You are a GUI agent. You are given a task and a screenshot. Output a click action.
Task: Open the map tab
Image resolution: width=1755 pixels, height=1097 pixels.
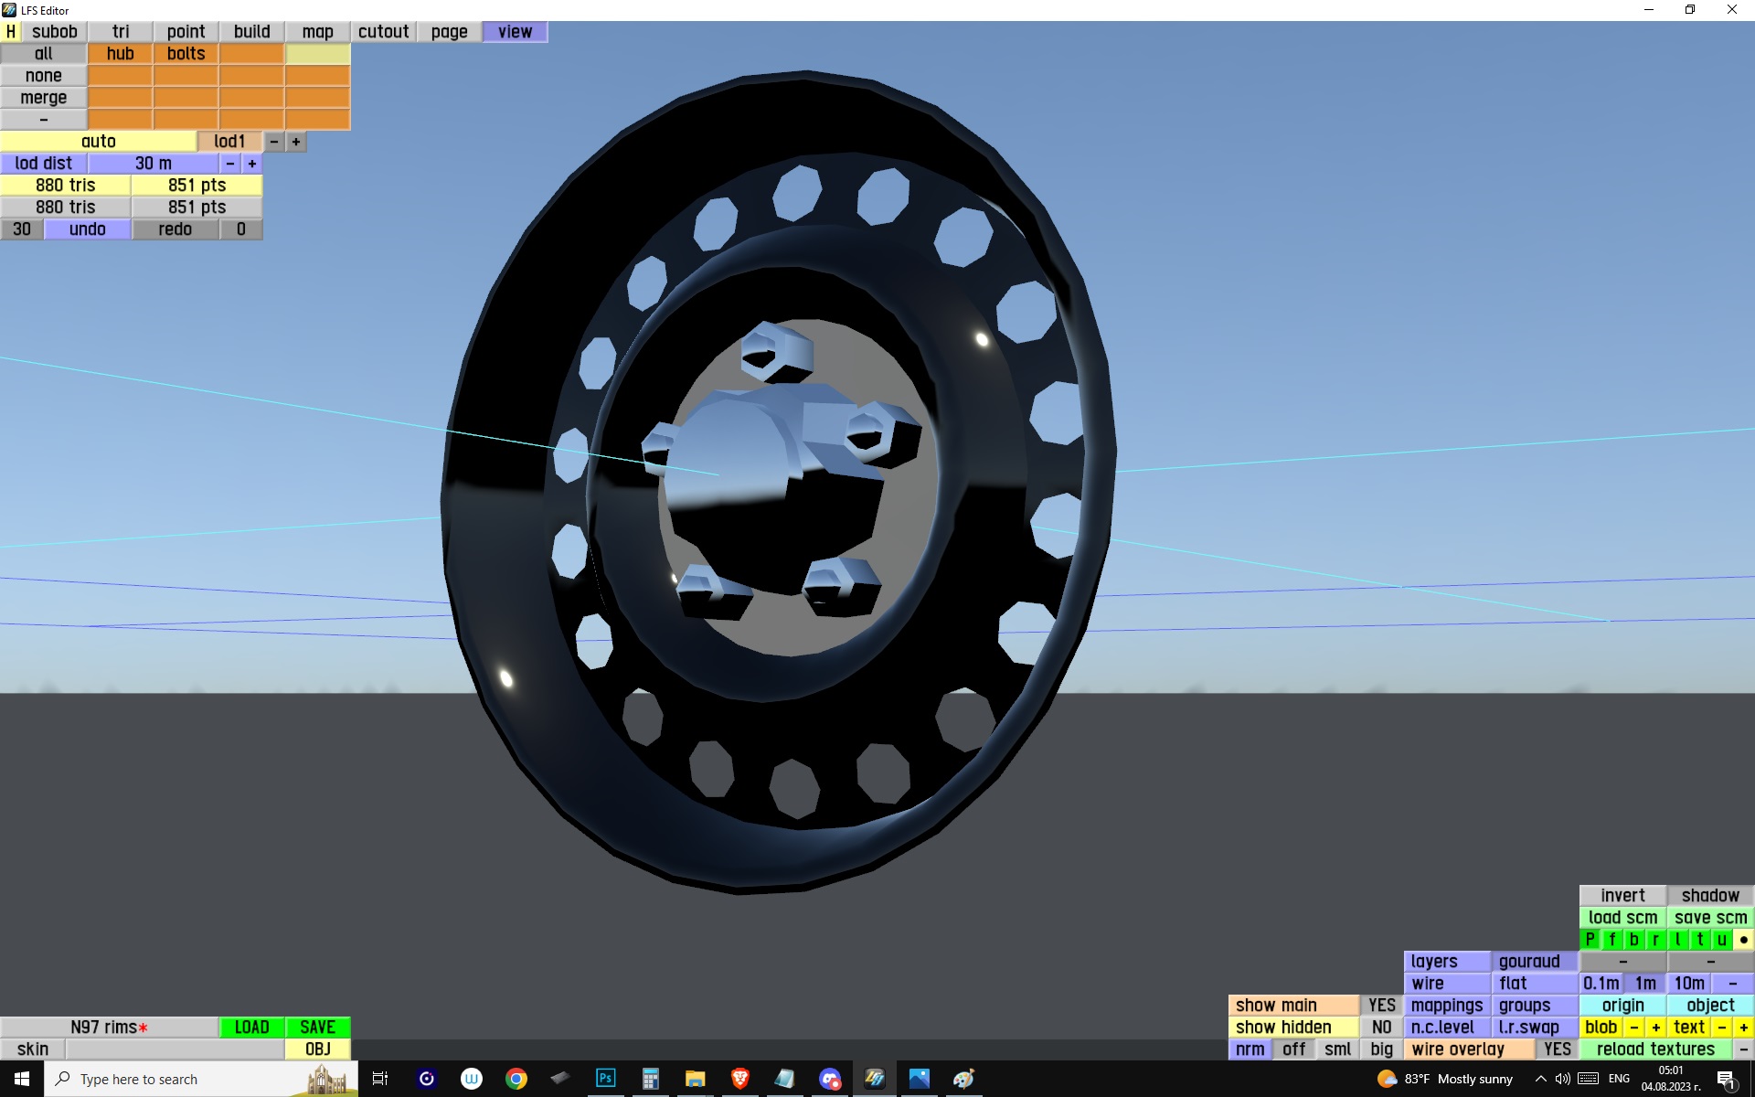[317, 32]
